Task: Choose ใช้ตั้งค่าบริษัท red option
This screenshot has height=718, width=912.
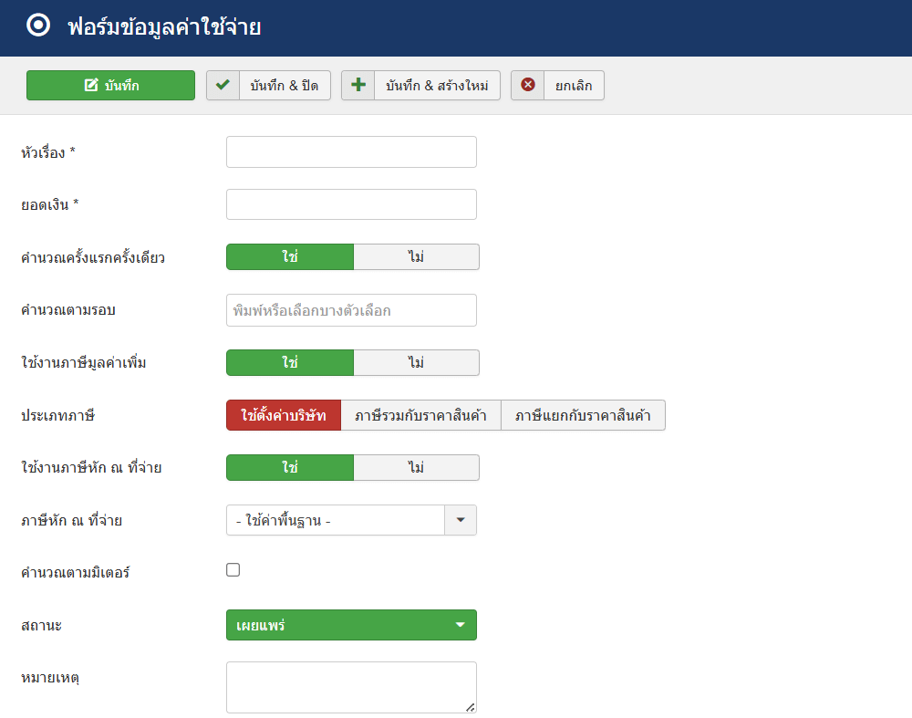Action: coord(284,415)
